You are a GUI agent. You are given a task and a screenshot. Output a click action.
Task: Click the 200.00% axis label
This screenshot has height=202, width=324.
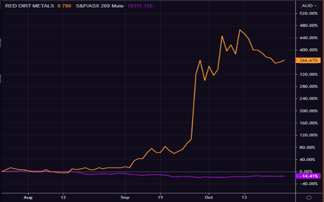point(308,111)
